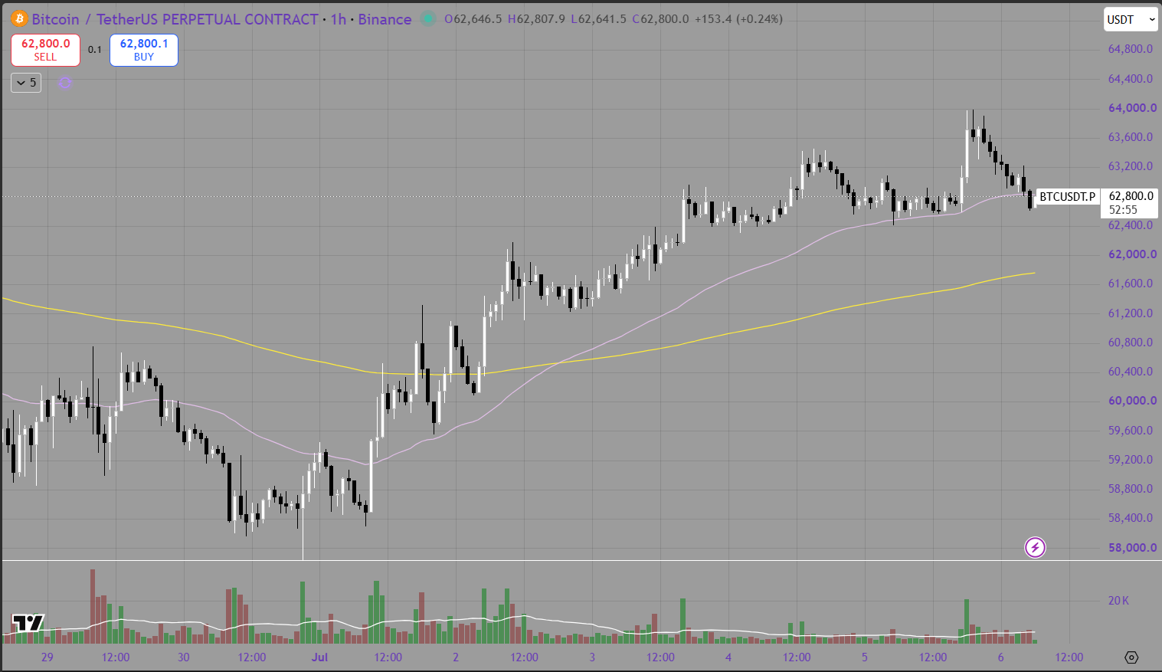The height and width of the screenshot is (672, 1162).
Task: Click the 62,000.0 price axis label
Action: [x=1132, y=254]
